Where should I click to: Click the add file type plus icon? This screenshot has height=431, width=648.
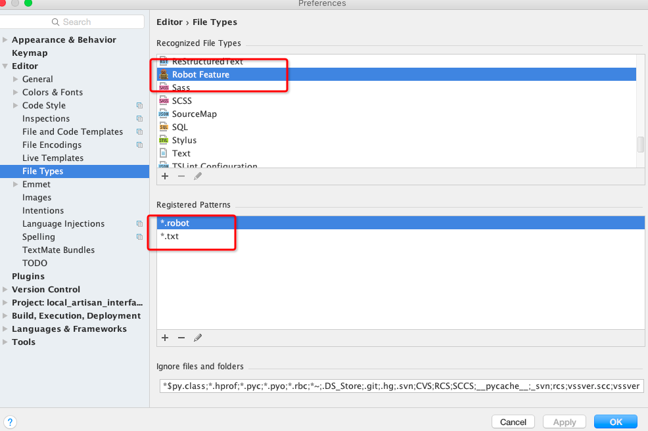pyautogui.click(x=165, y=176)
